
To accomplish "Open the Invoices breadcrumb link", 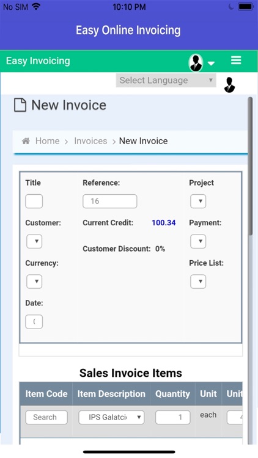I will pos(90,141).
